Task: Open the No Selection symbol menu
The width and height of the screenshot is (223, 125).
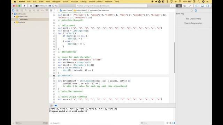Action: click(104, 10)
